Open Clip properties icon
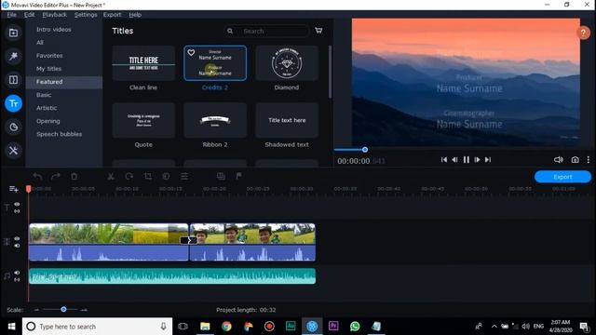 pyautogui.click(x=184, y=176)
